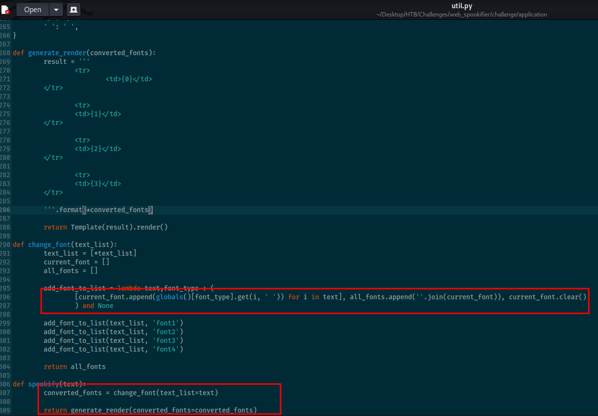Click the util.py window title
The image size is (598, 416).
click(x=461, y=6)
